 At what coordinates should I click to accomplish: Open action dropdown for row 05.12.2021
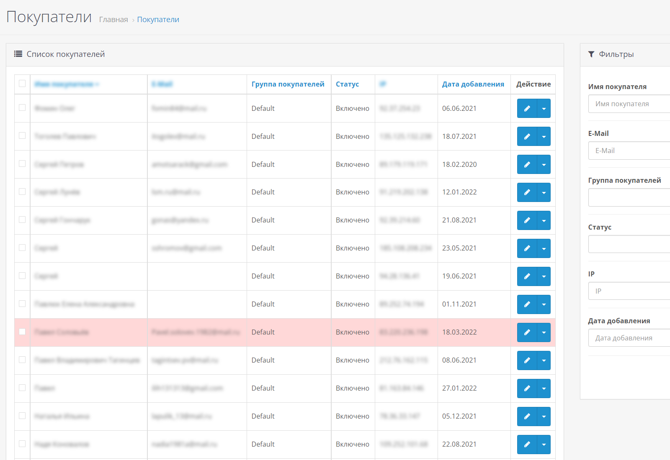click(x=544, y=417)
